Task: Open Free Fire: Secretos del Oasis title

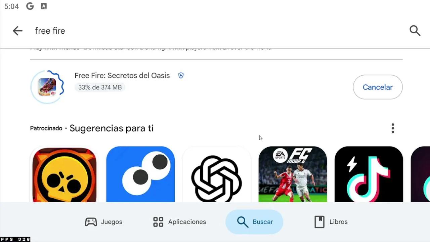Action: 122,76
